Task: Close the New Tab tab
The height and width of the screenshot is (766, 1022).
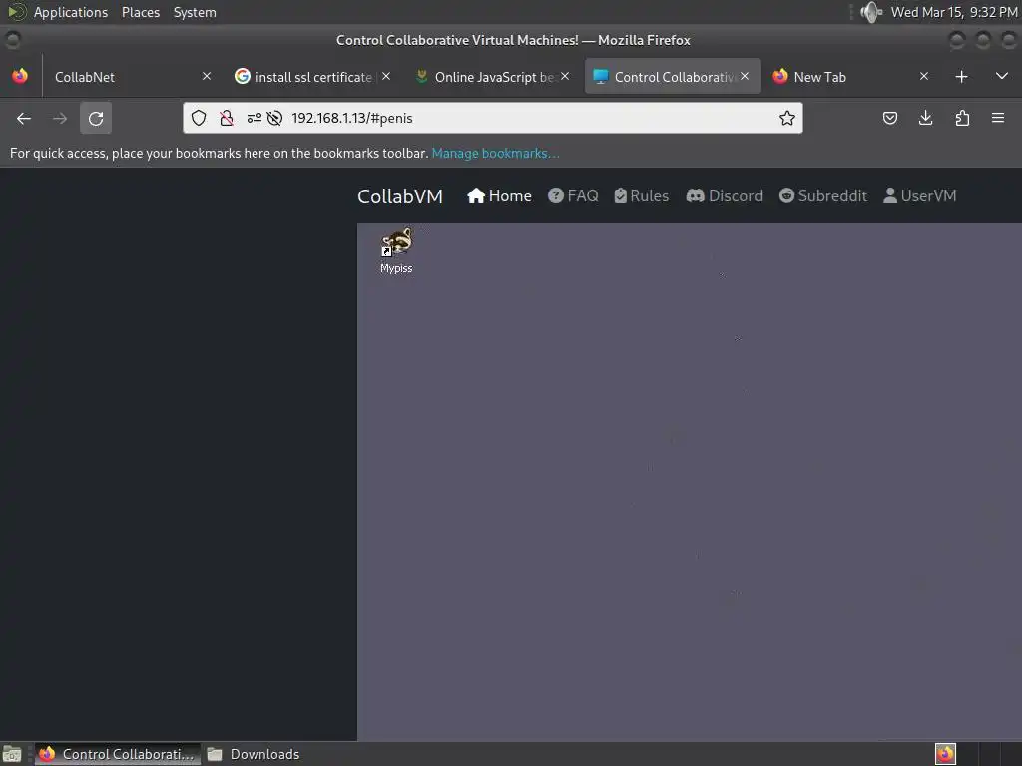Action: (923, 76)
